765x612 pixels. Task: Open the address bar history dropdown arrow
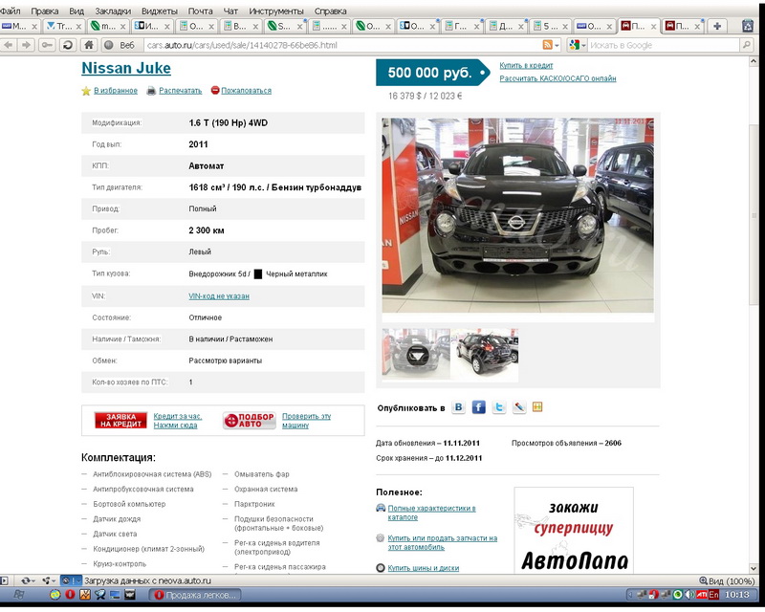[559, 45]
